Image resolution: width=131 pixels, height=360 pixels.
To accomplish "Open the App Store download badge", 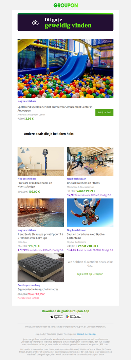I will tap(56, 317).
